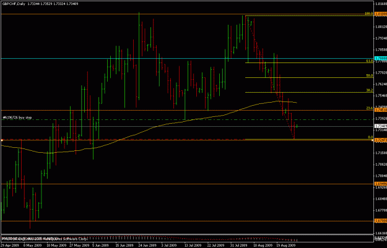This screenshot has height=248, width=387.
Task: Click the 1.7546 axis price value
Action: click(x=381, y=96)
